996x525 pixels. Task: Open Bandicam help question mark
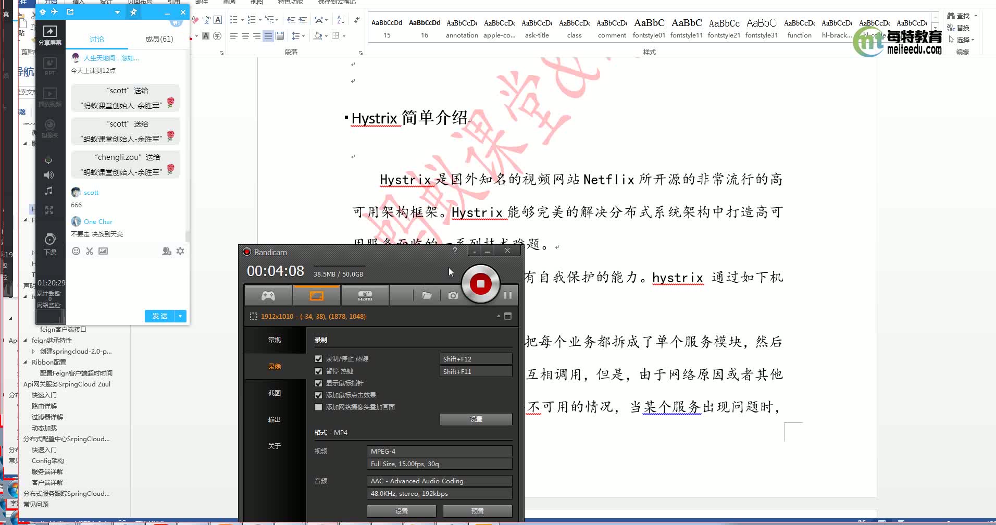tap(455, 251)
